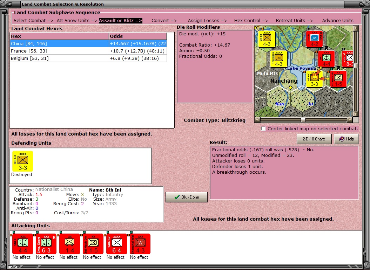Select the SNLF 4-4 attacking unit
This screenshot has height=270, width=370.
coord(23,244)
